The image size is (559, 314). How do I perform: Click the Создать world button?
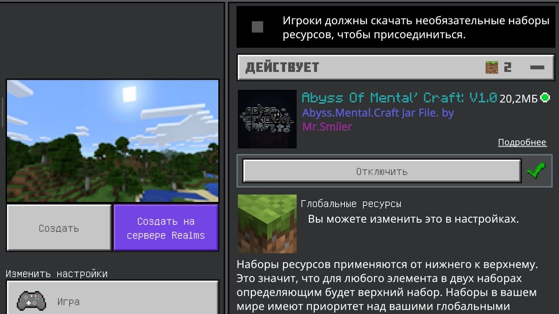coord(59,228)
